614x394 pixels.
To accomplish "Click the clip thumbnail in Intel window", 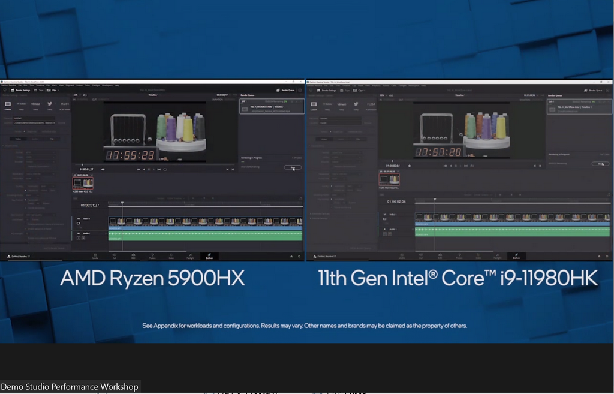I will point(389,179).
